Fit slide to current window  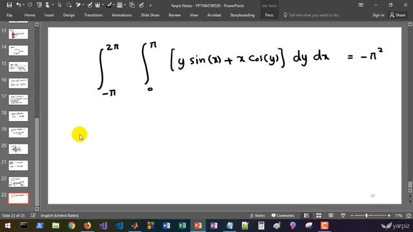[x=408, y=215]
